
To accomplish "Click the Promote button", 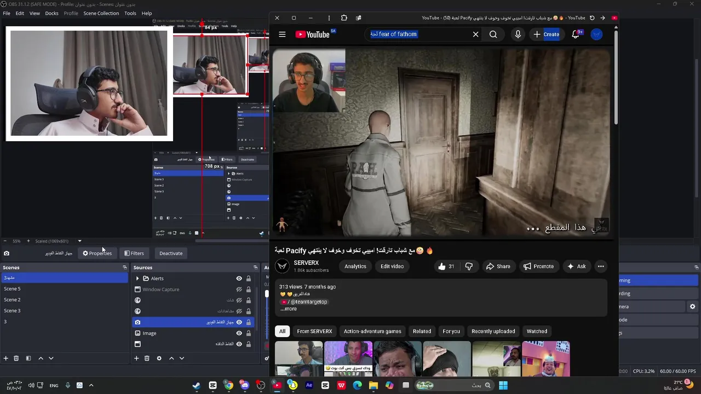I will (538, 266).
